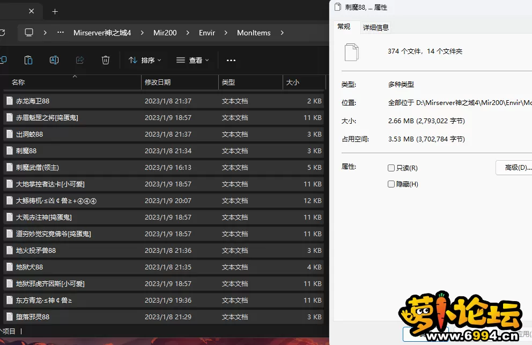Open the breadcrumb ellipsis for hidden folders
This screenshot has height=345, width=532.
(x=61, y=33)
